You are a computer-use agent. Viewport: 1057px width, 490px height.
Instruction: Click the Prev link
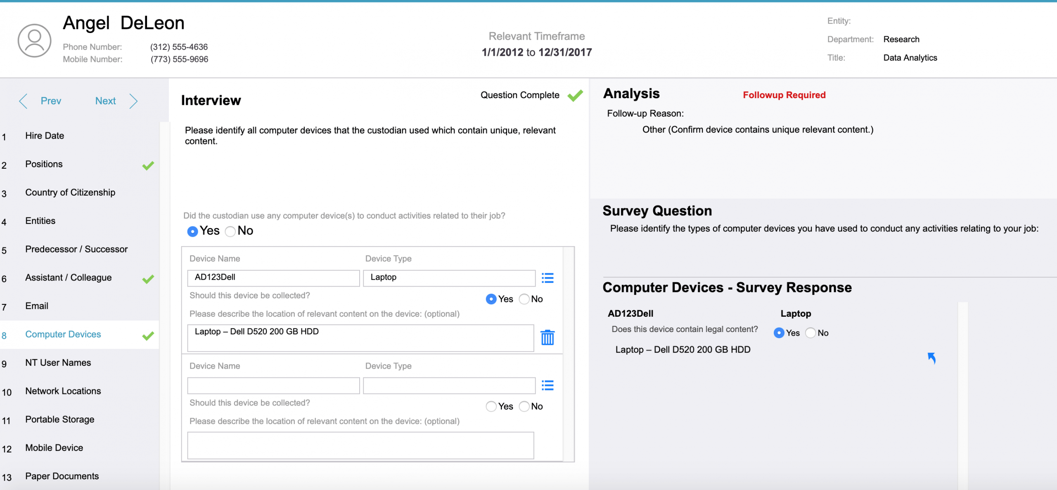(x=51, y=101)
